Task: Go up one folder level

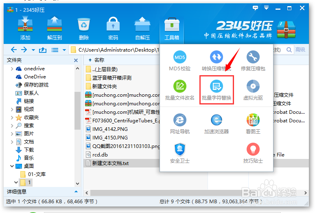Action: (43, 50)
